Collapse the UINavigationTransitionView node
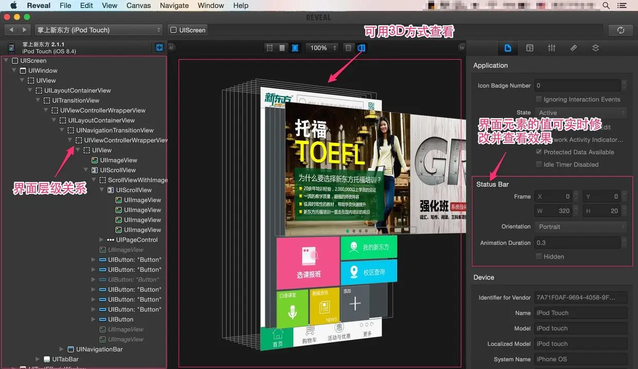 pos(62,130)
